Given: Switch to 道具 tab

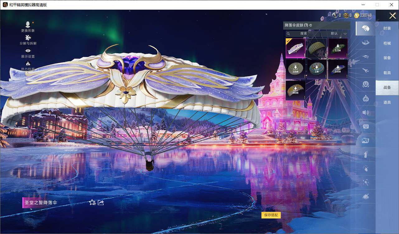Looking at the screenshot, I should [387, 102].
